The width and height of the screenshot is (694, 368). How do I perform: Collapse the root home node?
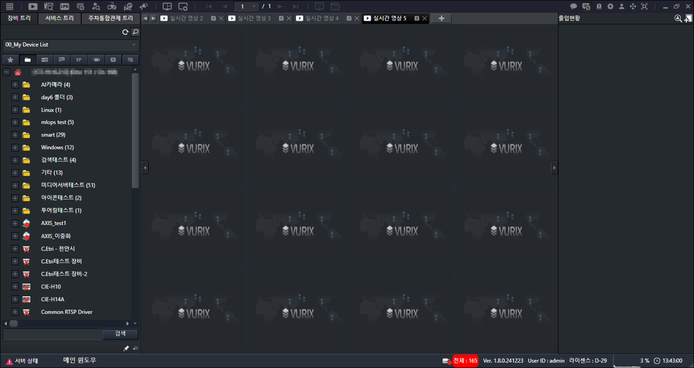tap(6, 72)
